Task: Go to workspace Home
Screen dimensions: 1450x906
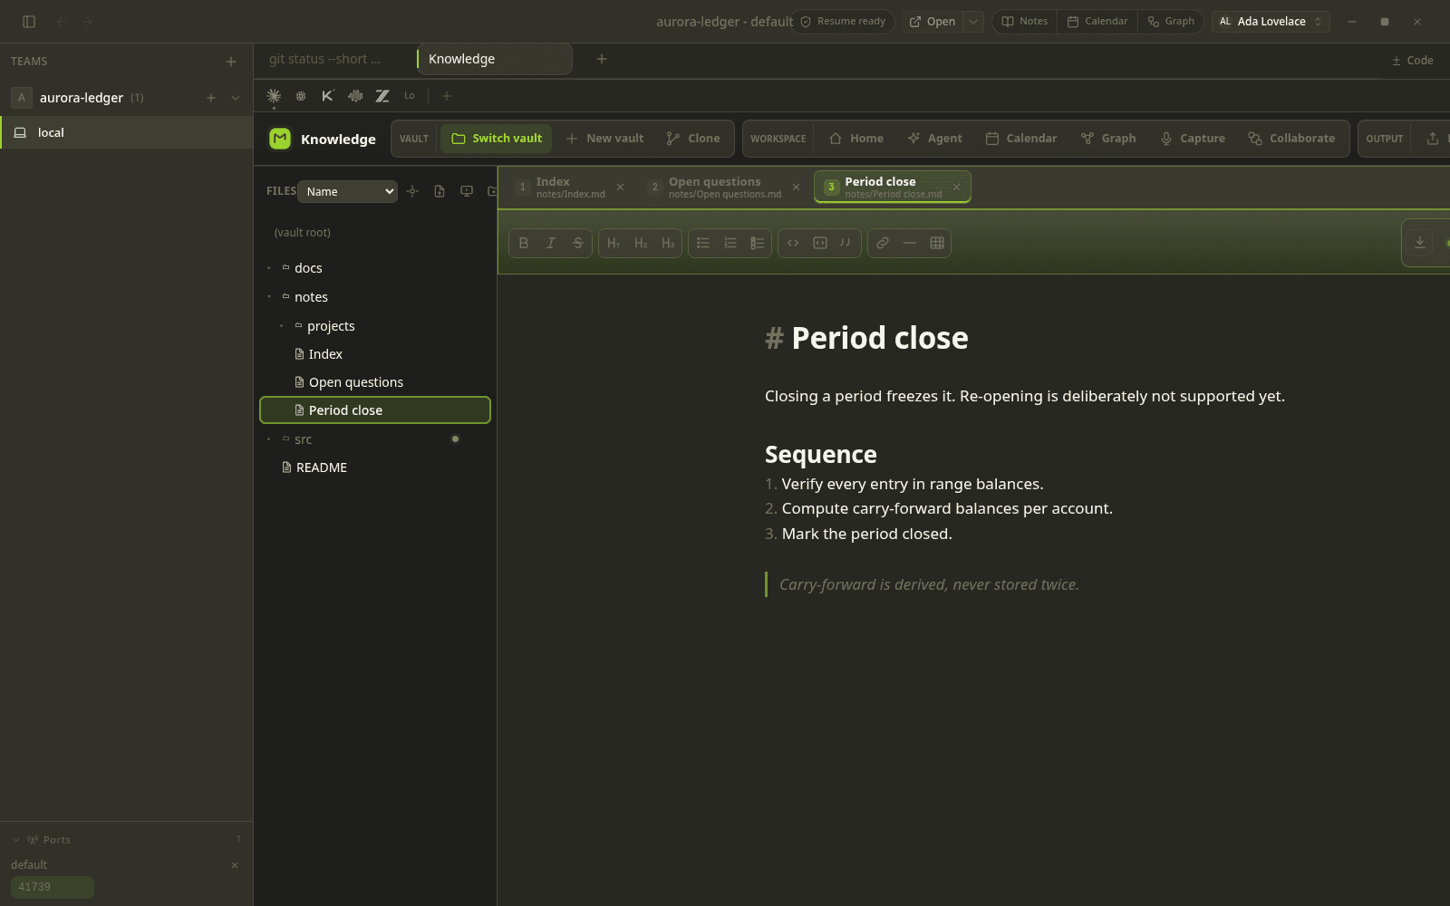Action: (856, 139)
